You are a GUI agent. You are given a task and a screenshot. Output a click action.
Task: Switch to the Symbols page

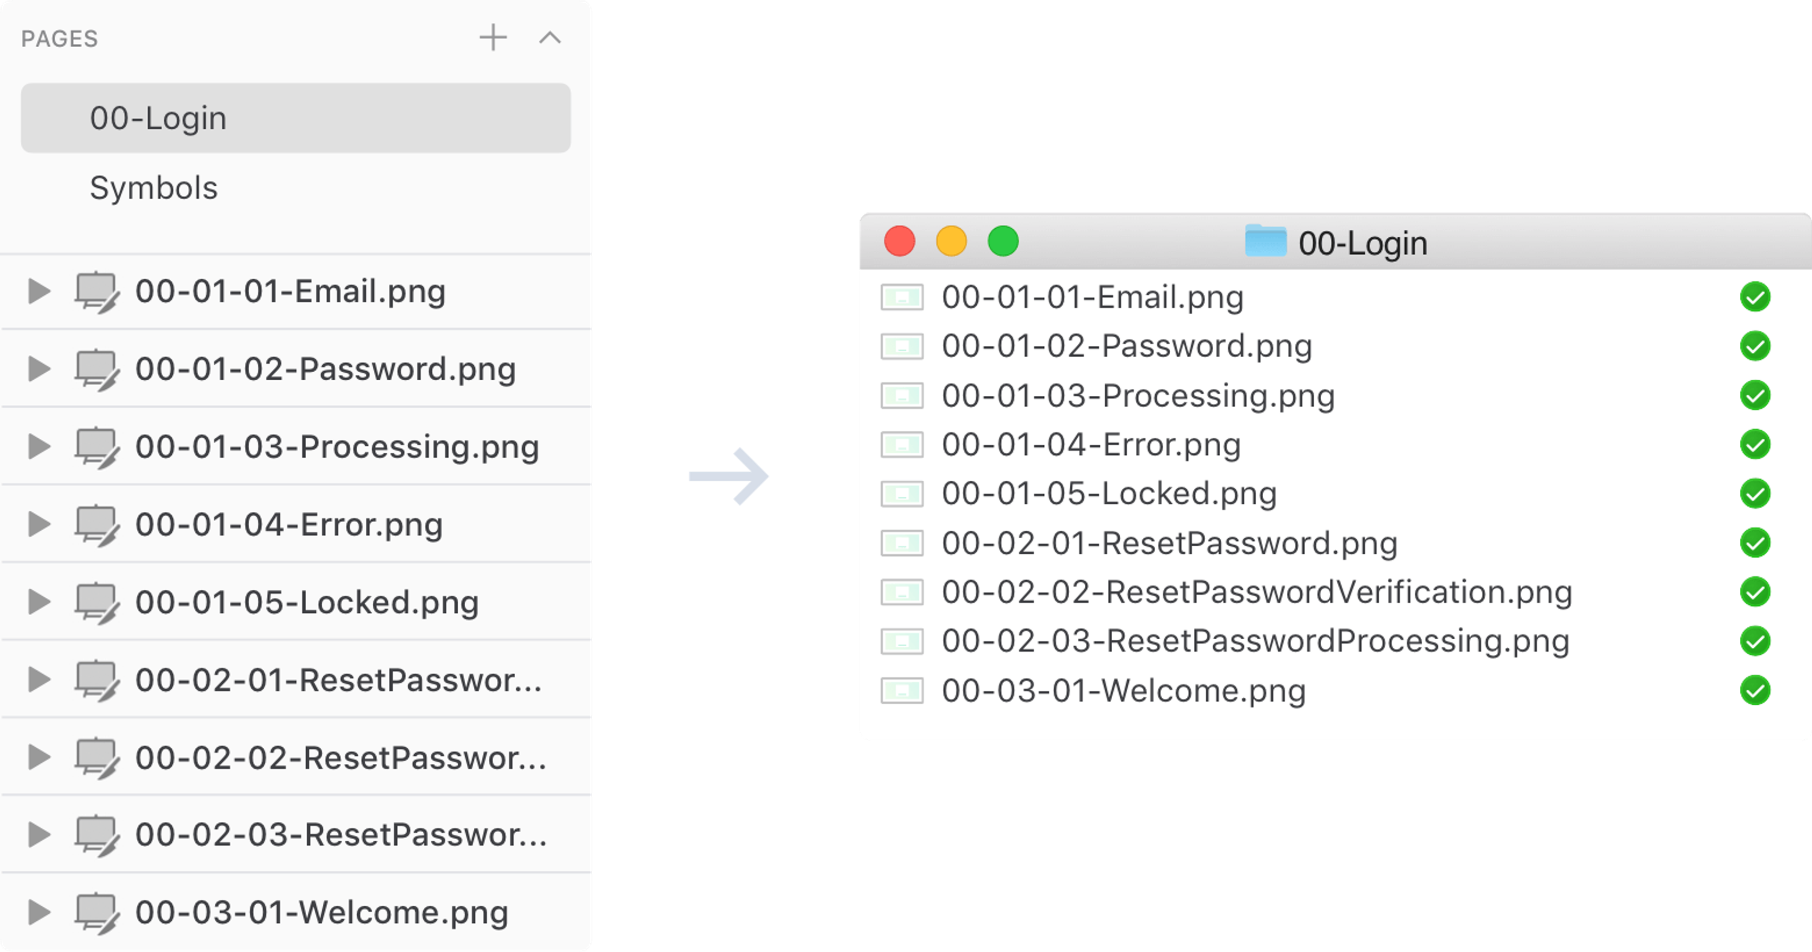click(153, 188)
